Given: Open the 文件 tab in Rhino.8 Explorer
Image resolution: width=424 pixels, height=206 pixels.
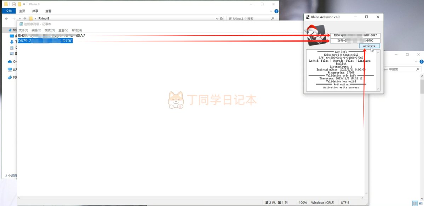Looking at the screenshot, I should [9, 11].
